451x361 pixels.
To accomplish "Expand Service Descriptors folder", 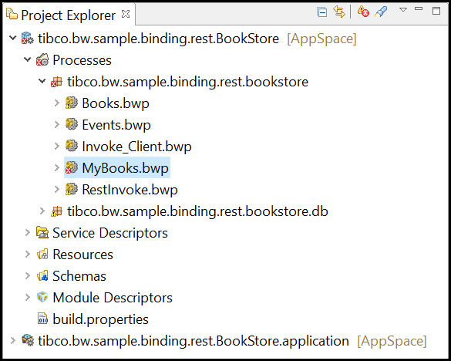I will click(x=28, y=232).
